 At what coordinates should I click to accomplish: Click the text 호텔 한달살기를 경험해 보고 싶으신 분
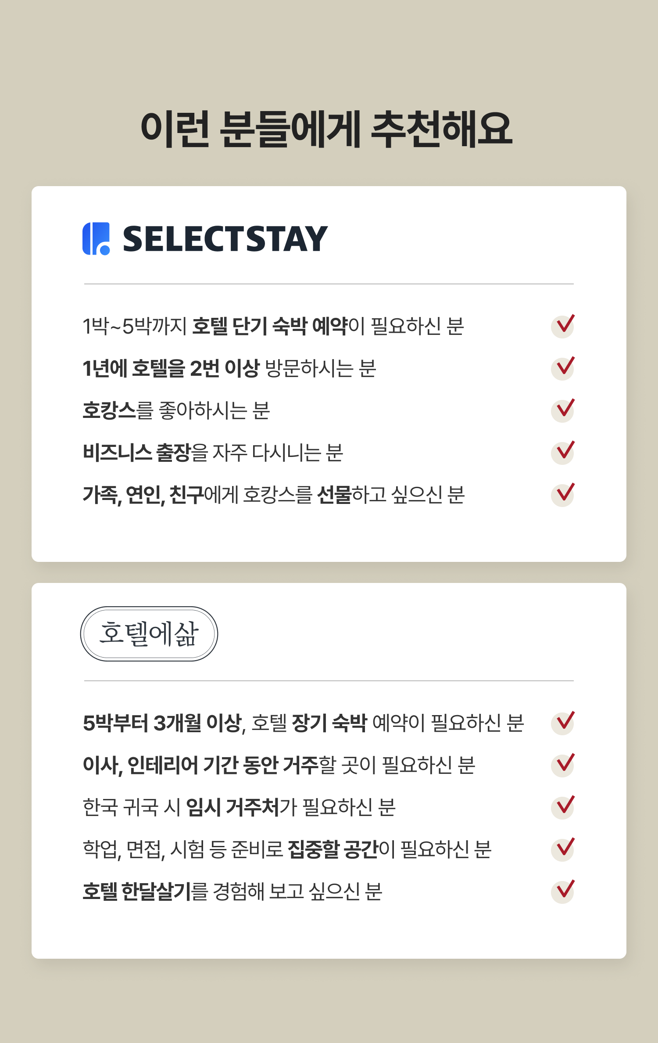pos(232,892)
